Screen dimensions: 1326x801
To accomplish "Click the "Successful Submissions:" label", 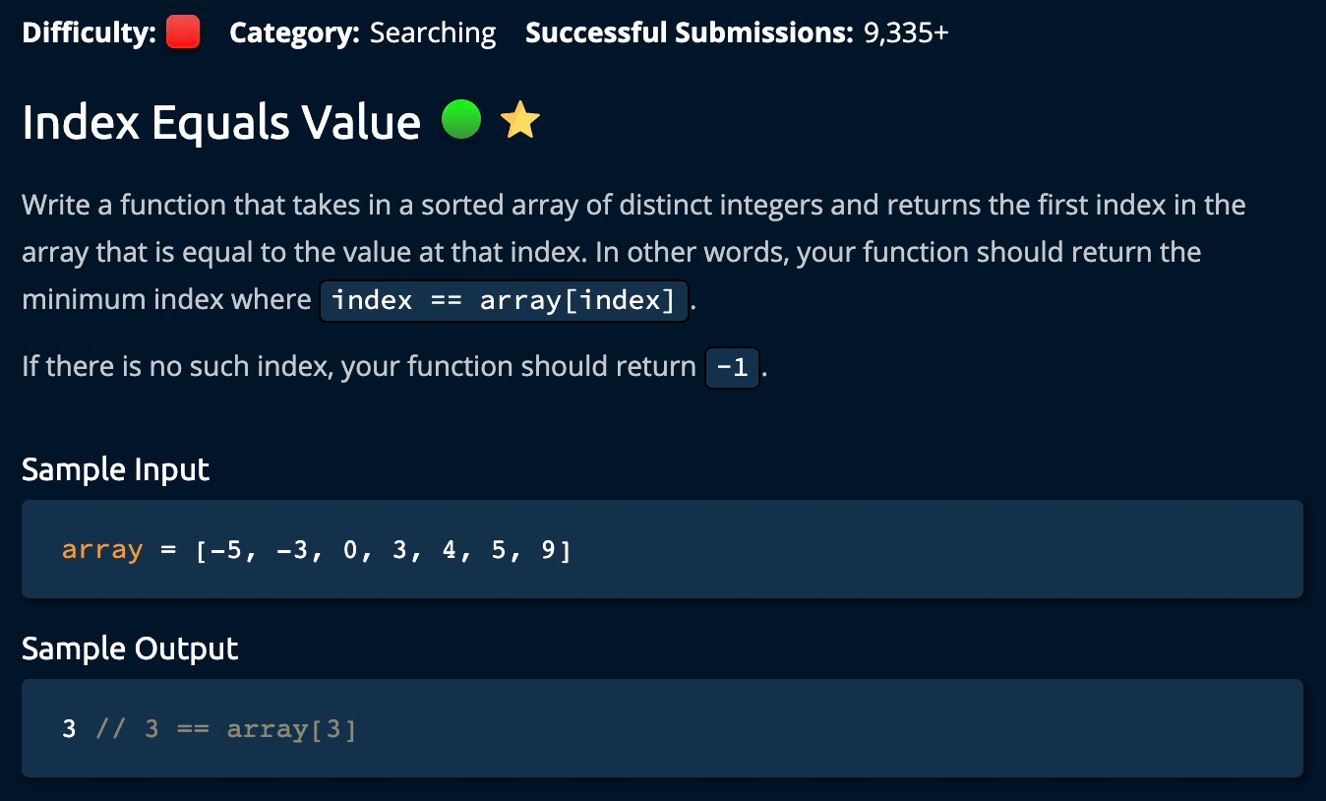I will [689, 32].
